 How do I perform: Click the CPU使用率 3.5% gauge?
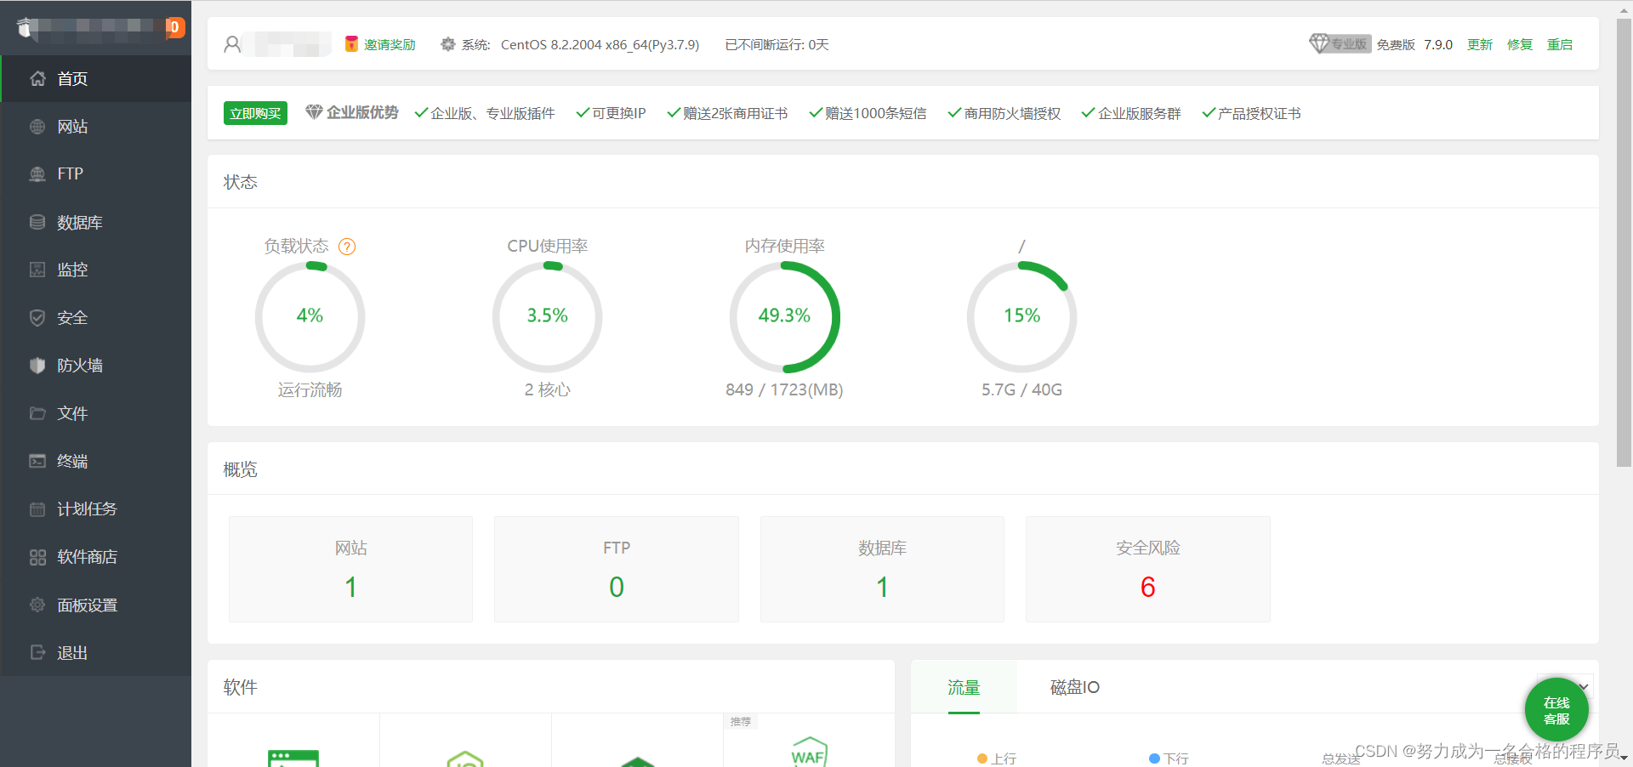[x=547, y=316]
